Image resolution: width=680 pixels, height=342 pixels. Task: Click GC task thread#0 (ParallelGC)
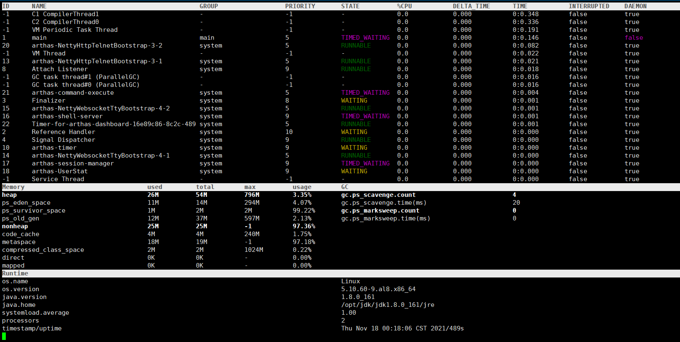click(86, 85)
